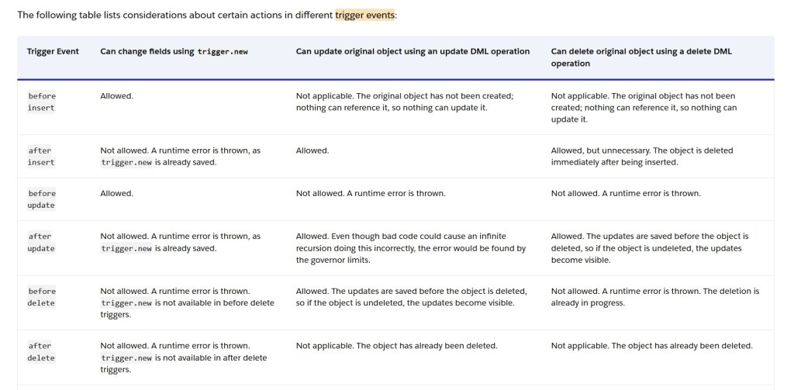Click the "Can delete original object" column header
This screenshot has width=794, height=390.
640,57
